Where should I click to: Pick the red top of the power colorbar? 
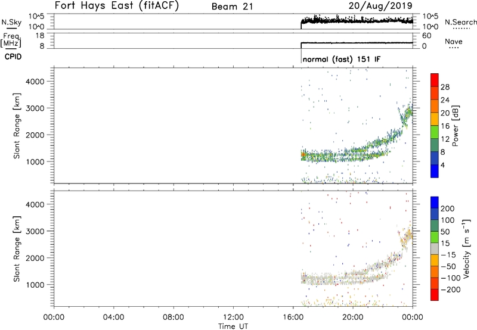[435, 79]
